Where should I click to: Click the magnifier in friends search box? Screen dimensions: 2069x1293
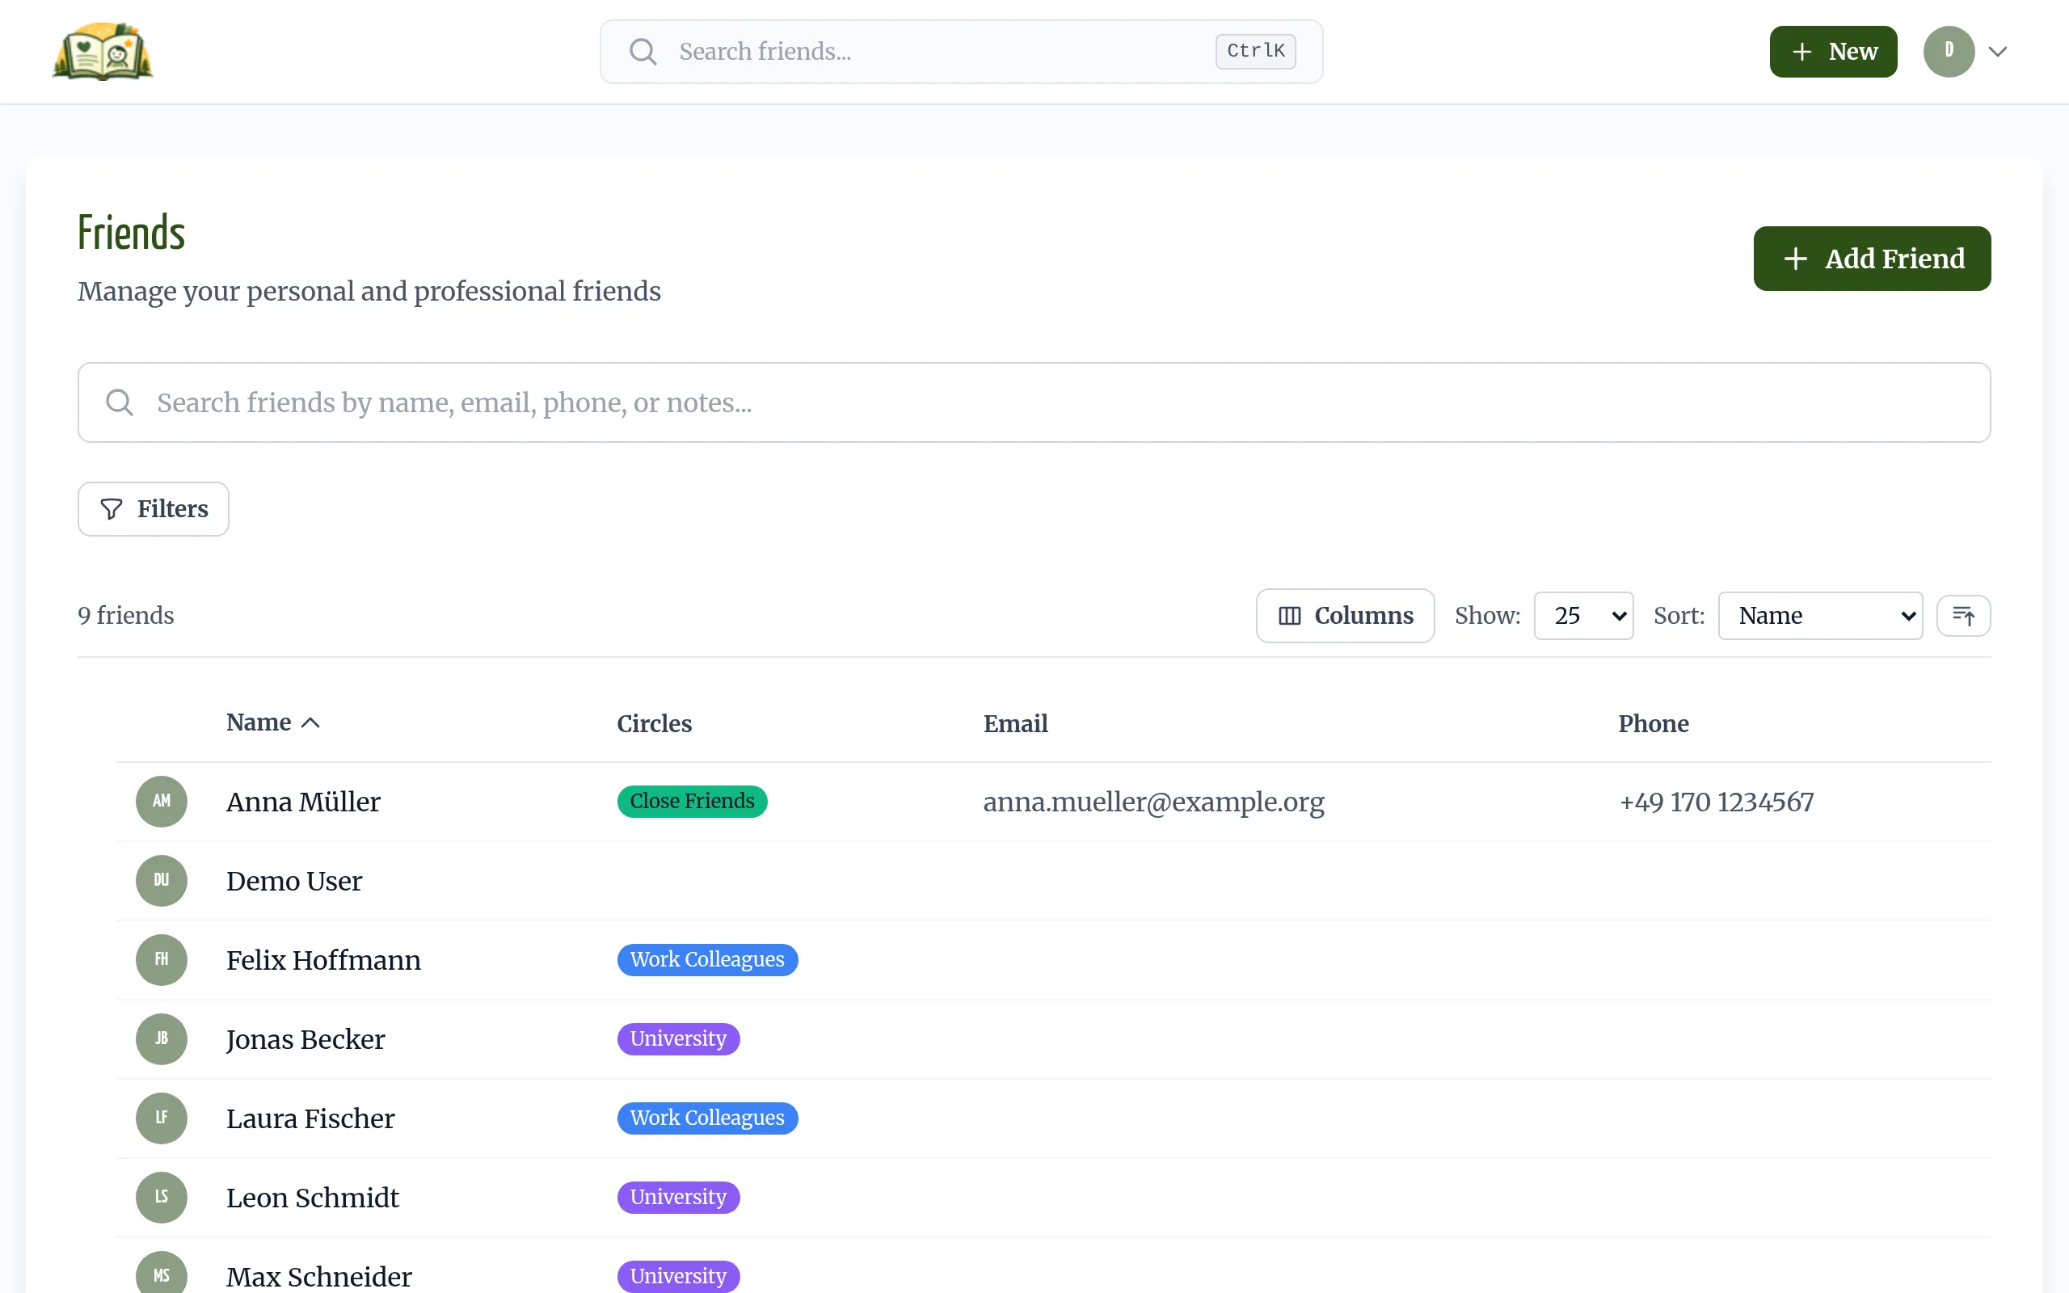[120, 402]
